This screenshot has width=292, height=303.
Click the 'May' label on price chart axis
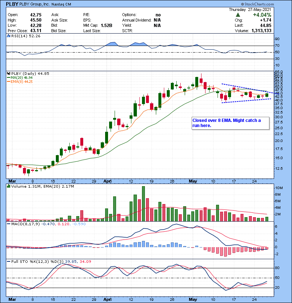click(193, 181)
